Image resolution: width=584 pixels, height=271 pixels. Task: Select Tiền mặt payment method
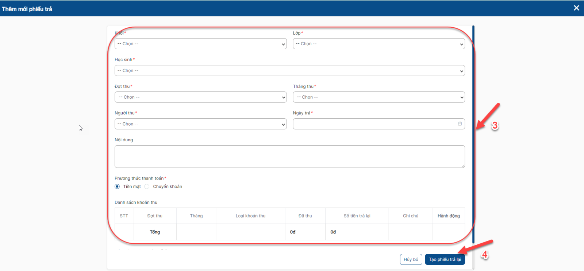tap(117, 186)
